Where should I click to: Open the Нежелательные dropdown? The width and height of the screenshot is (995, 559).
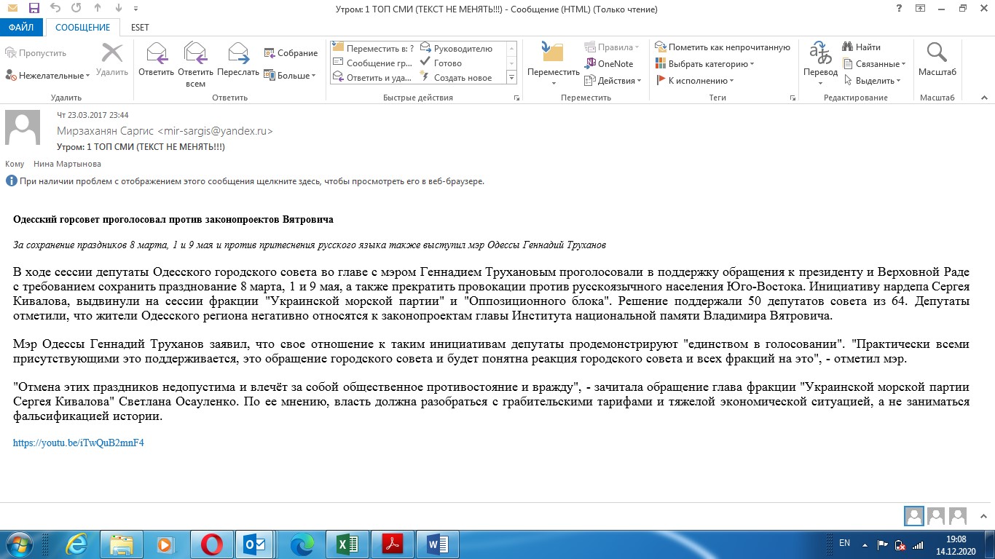(47, 75)
